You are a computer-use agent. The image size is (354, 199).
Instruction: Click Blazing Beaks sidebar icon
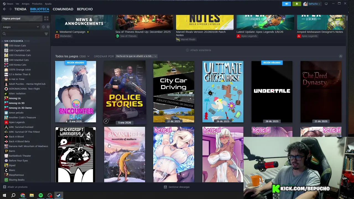(6, 180)
